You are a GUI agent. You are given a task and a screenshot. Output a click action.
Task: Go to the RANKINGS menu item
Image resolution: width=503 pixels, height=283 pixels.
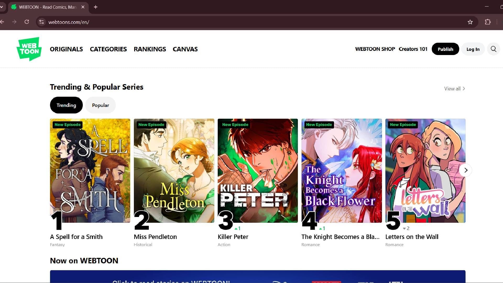(x=150, y=49)
